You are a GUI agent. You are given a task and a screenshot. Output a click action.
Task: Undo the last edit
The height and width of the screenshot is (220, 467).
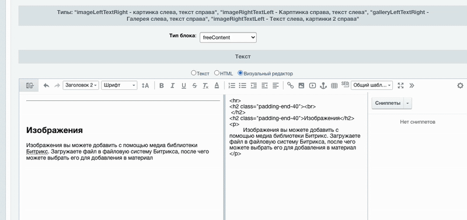click(x=46, y=85)
